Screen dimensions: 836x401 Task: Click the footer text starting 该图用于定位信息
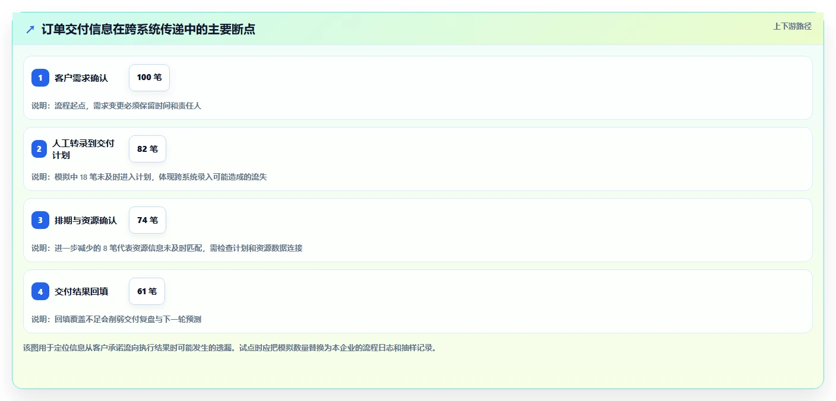click(x=230, y=348)
